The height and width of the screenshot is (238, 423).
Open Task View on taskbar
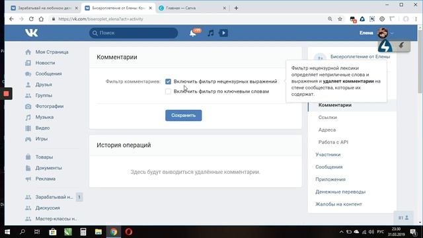(x=37, y=232)
